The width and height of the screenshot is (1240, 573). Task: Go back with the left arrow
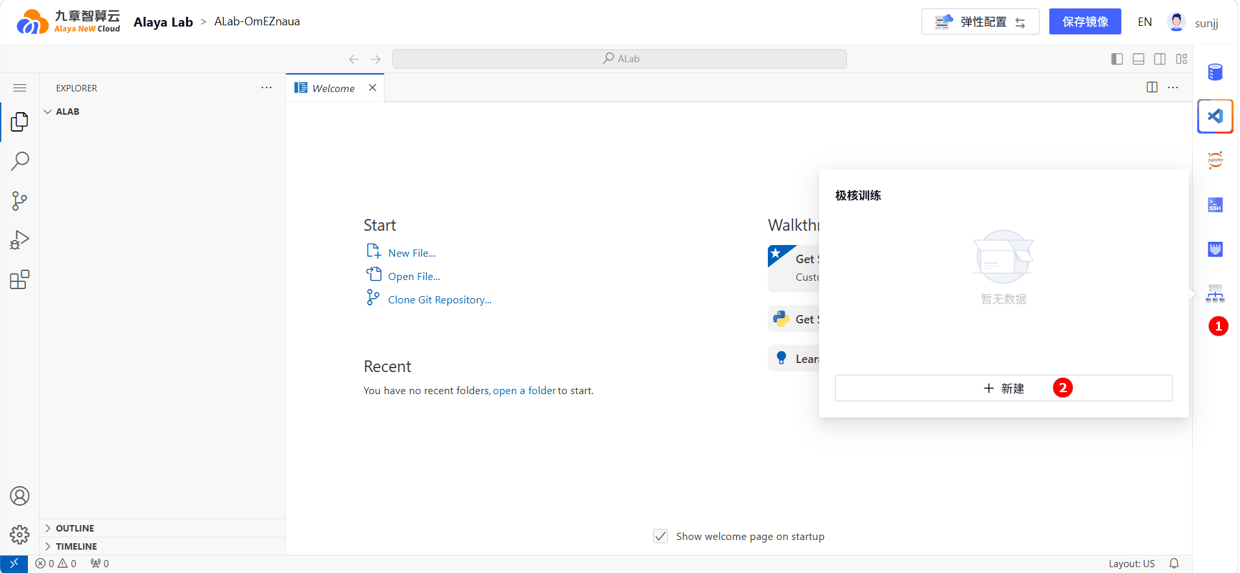[353, 59]
